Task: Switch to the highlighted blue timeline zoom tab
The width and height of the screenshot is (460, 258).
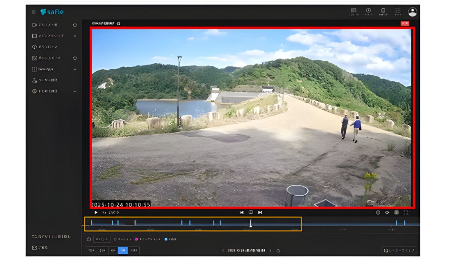Action: 123,251
